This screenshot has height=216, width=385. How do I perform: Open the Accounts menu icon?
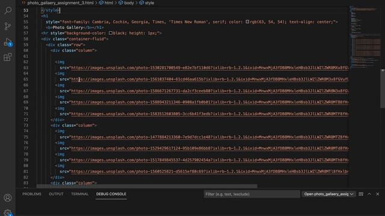8,197
